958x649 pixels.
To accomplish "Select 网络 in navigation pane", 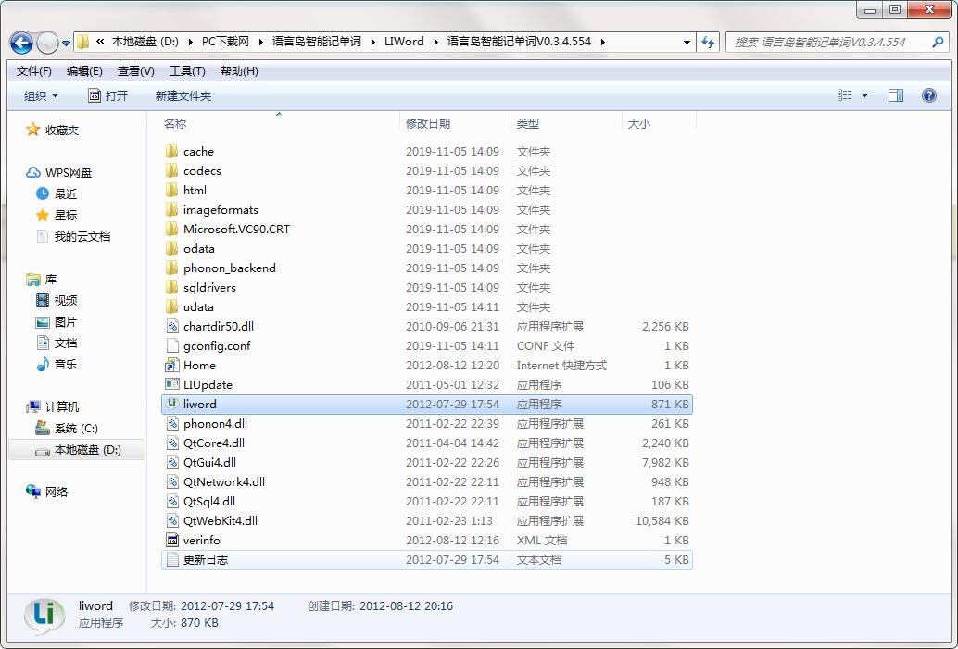I will click(x=47, y=493).
